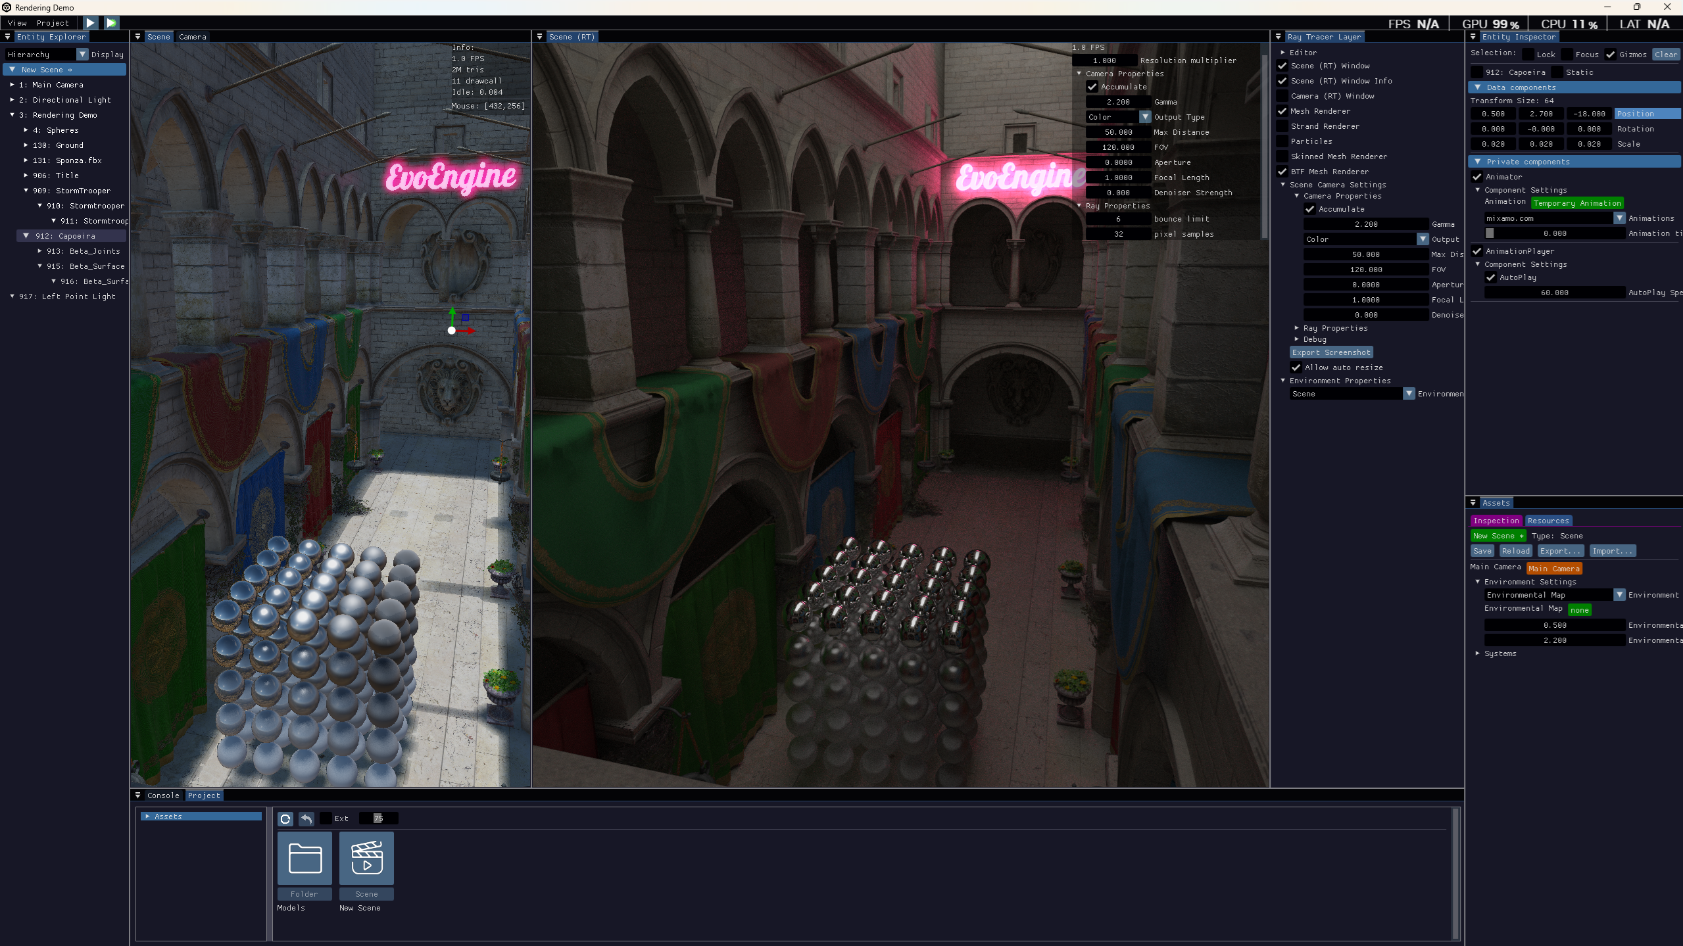The width and height of the screenshot is (1683, 946).
Task: Click the refresh icon in Project panel
Action: tap(285, 818)
